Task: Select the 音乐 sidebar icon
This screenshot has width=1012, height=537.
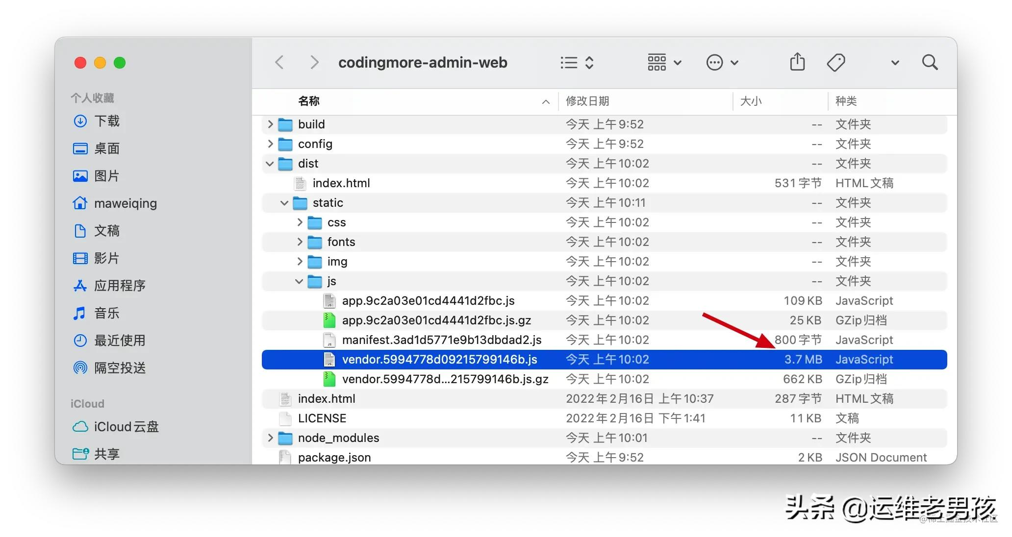Action: pyautogui.click(x=80, y=313)
